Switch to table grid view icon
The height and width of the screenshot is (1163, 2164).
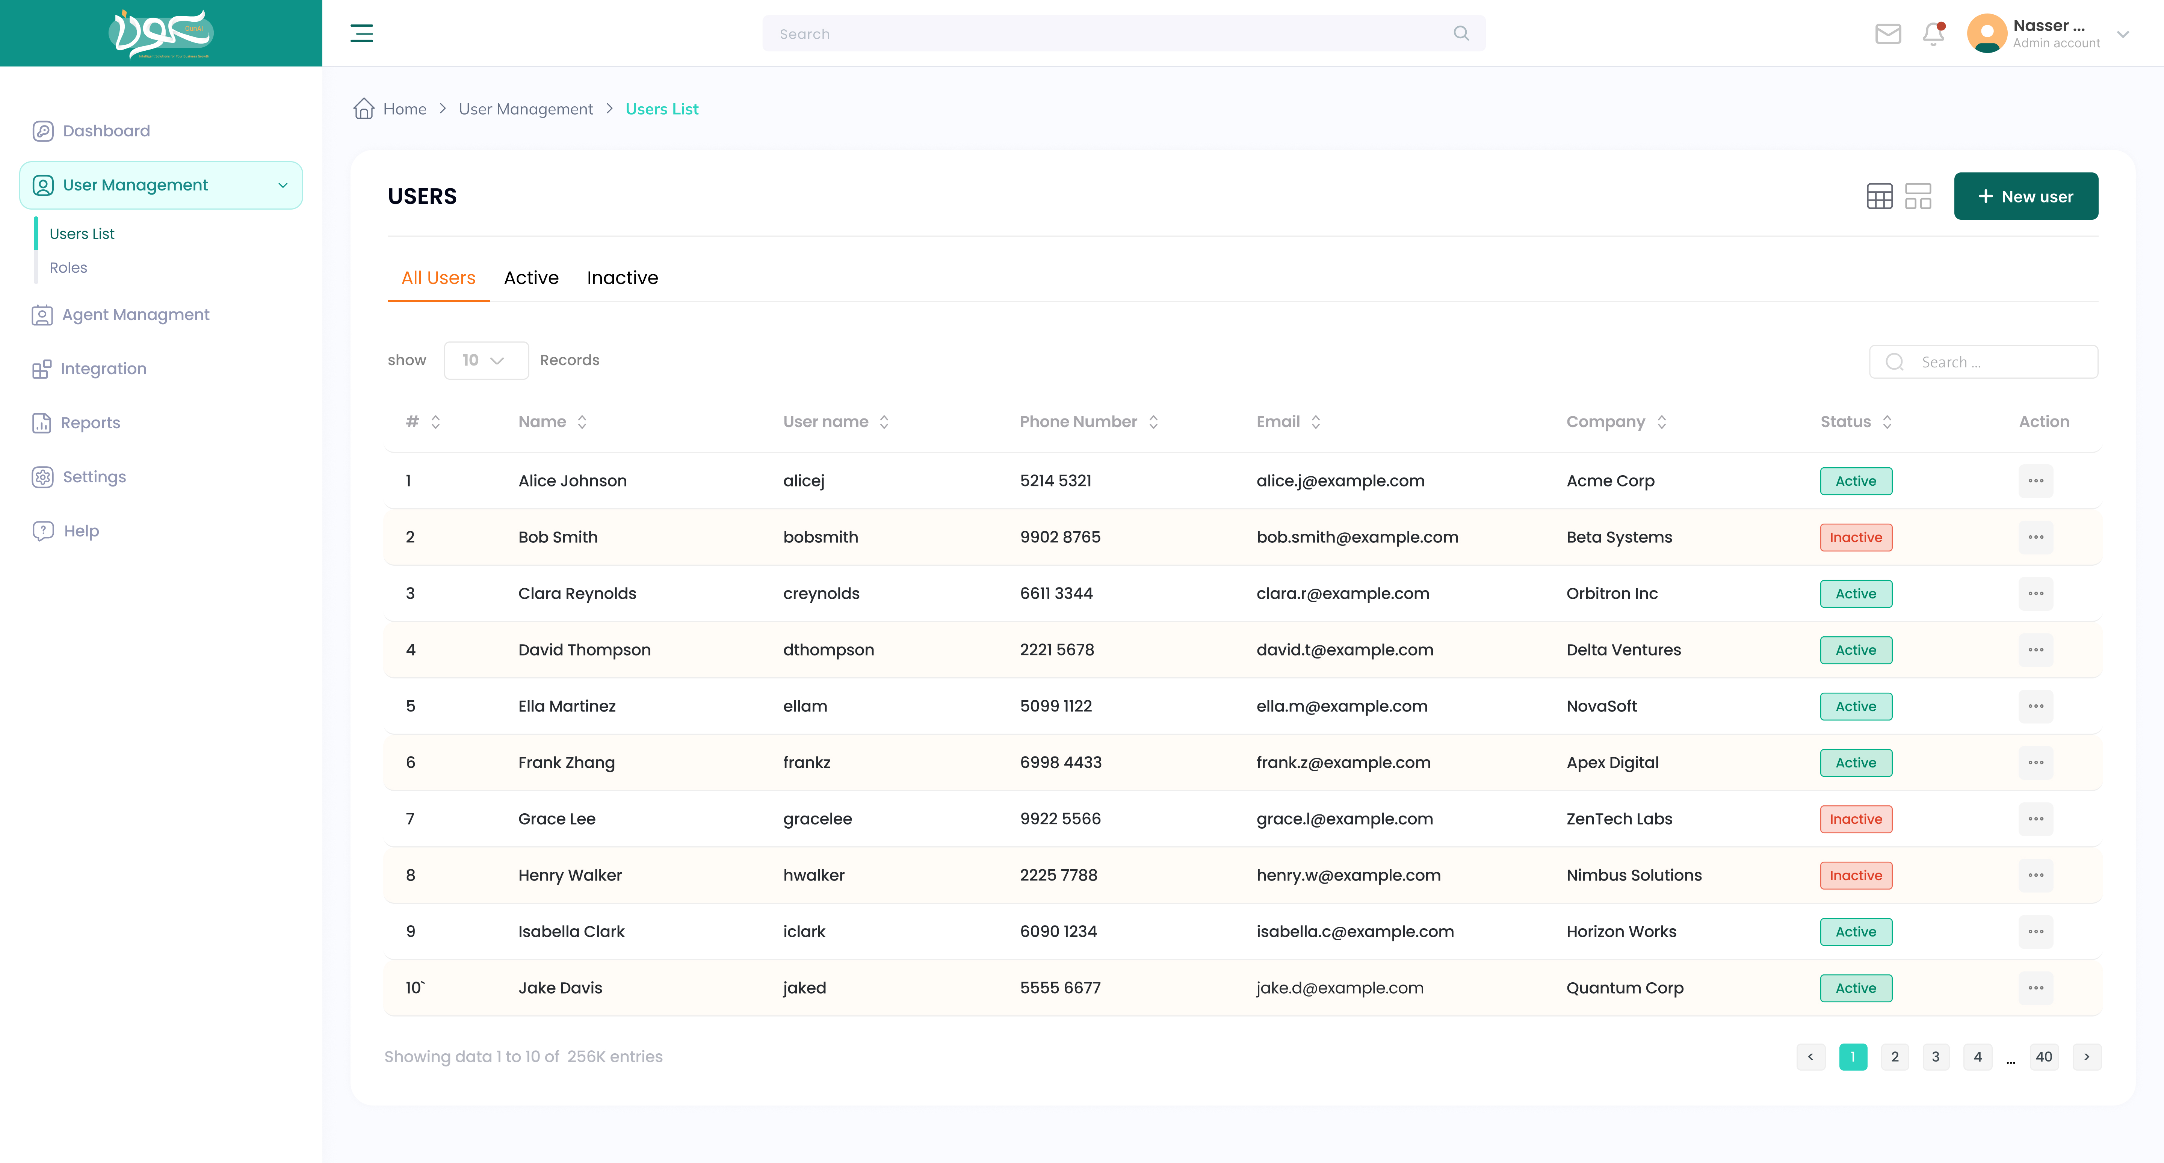[1879, 196]
